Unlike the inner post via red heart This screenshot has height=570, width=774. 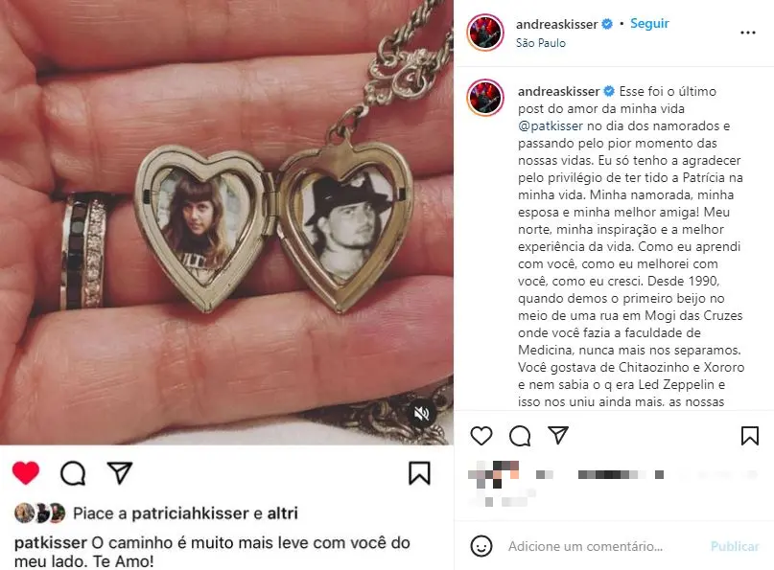click(26, 473)
